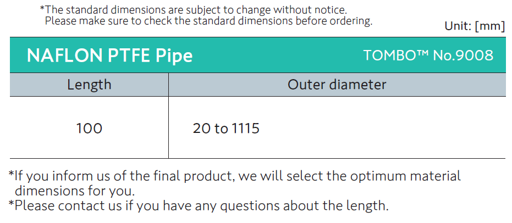Click the Unit: [mm] label
512x223 pixels.
point(474,26)
